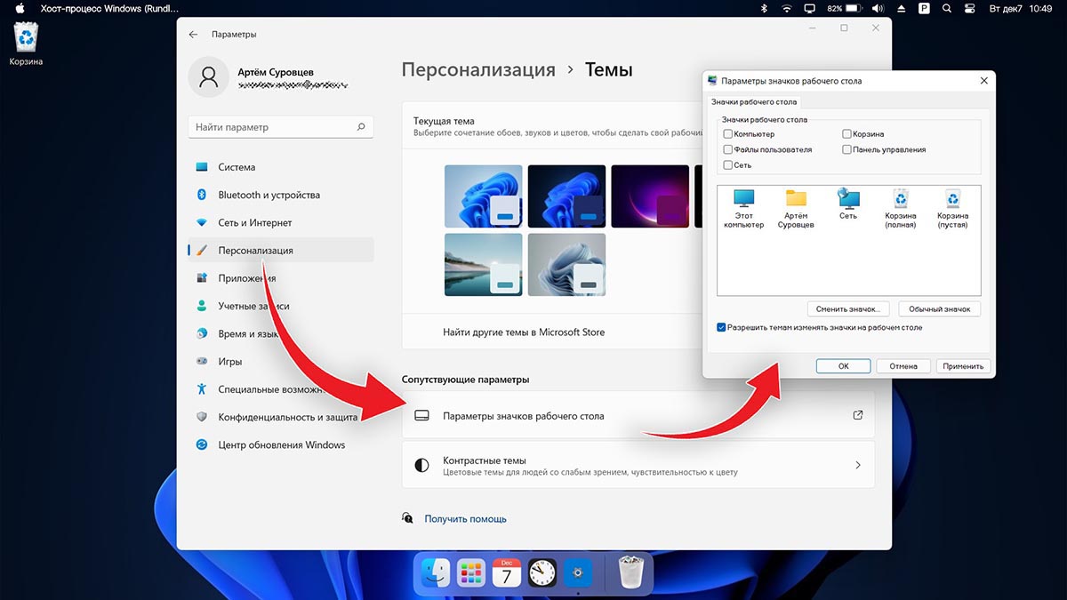Open Launchpad from the dock
Image resolution: width=1067 pixels, height=600 pixels.
pyautogui.click(x=470, y=573)
